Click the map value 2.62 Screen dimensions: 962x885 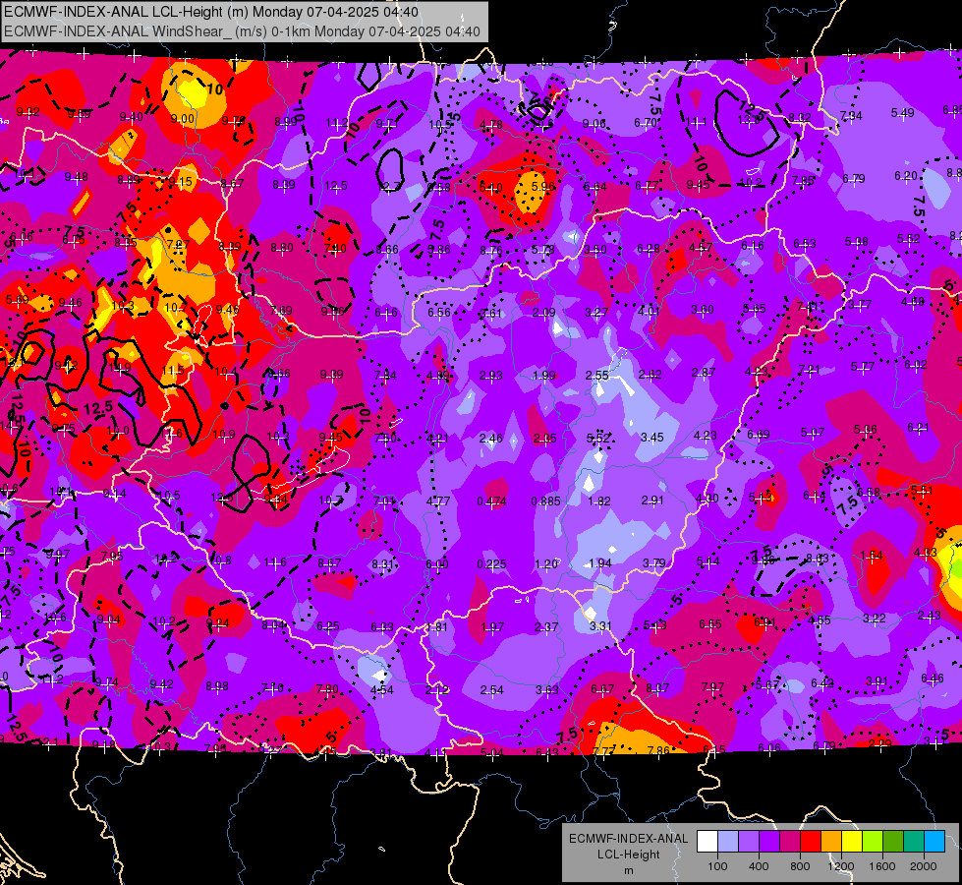click(x=650, y=374)
